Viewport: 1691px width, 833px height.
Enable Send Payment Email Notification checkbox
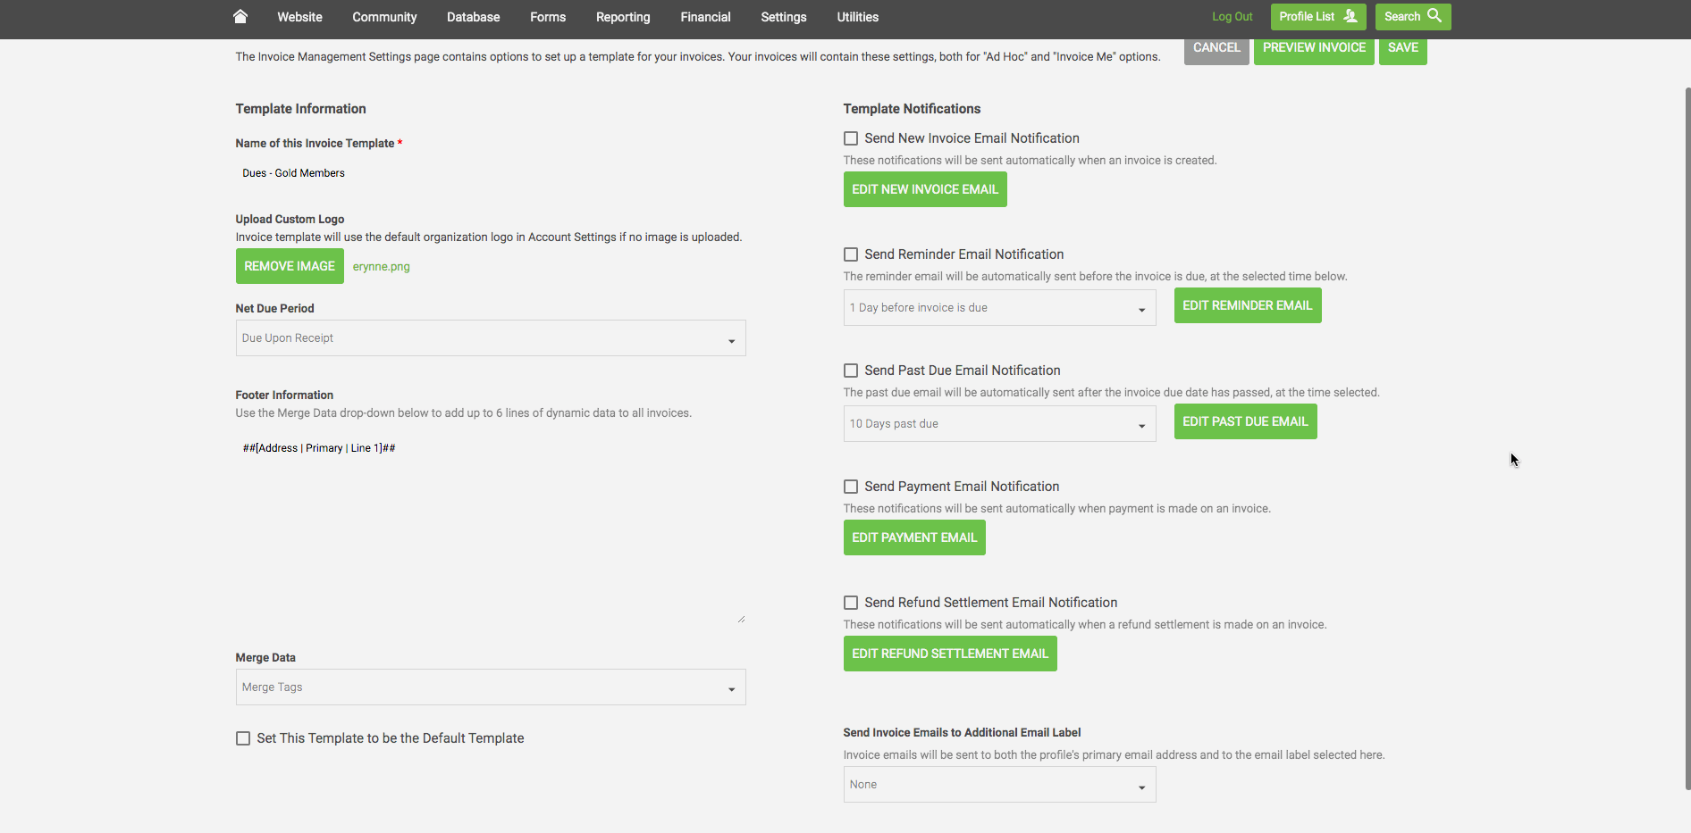click(x=851, y=487)
